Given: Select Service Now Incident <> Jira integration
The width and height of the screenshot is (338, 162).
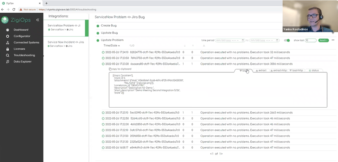Looking at the screenshot, I should click(66, 44).
